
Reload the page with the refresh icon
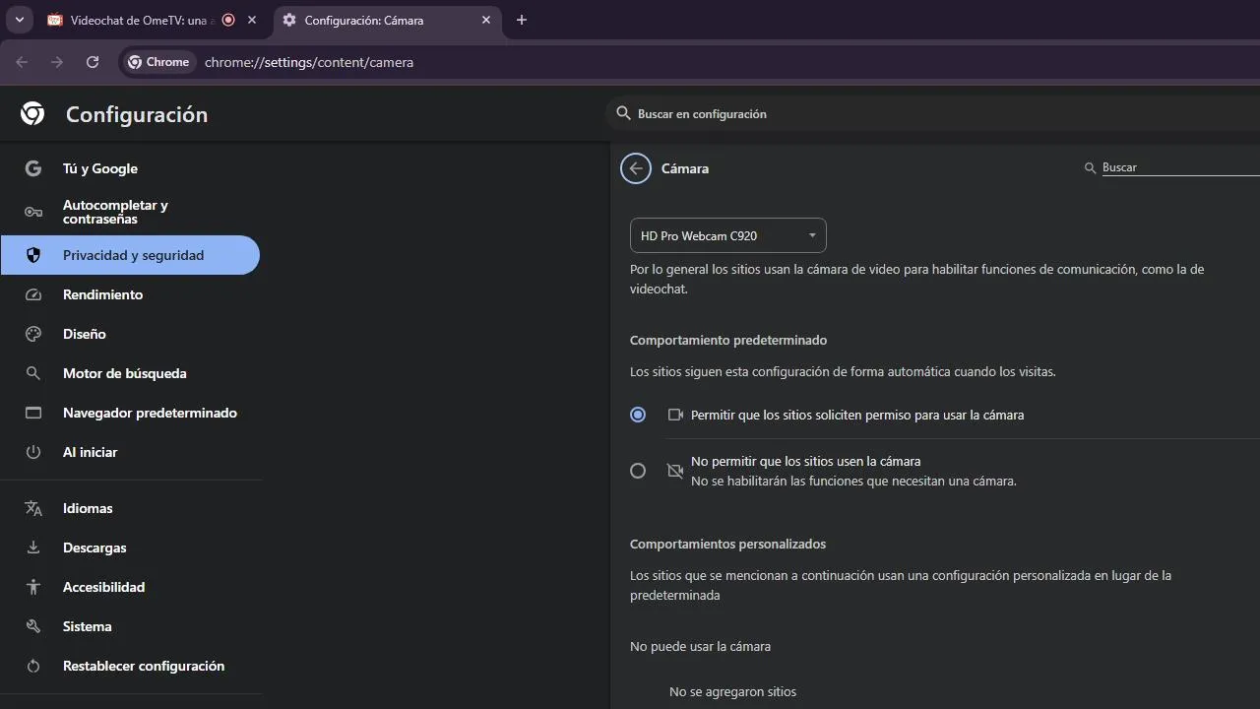point(93,62)
